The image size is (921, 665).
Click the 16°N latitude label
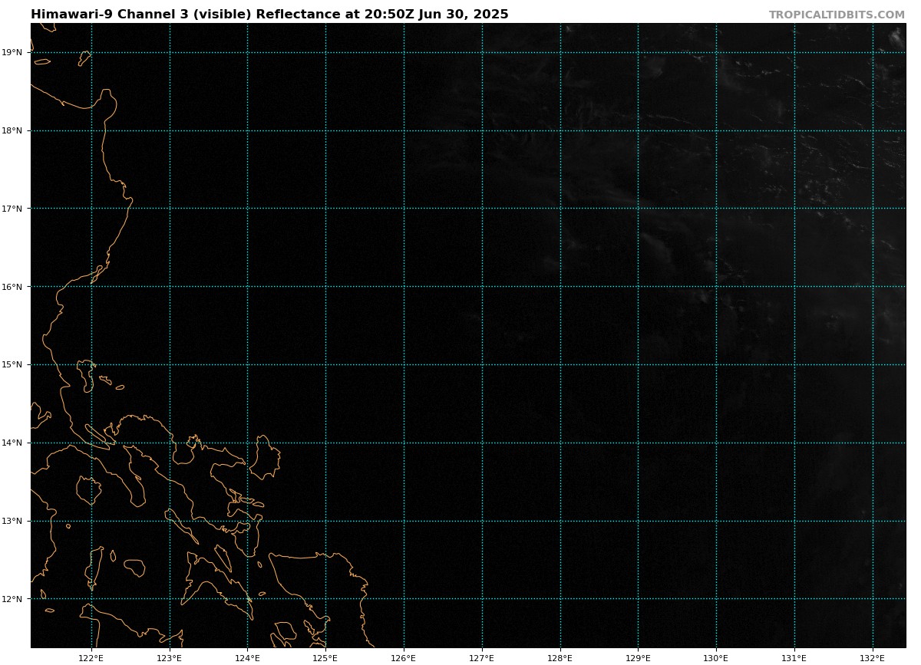click(x=12, y=287)
